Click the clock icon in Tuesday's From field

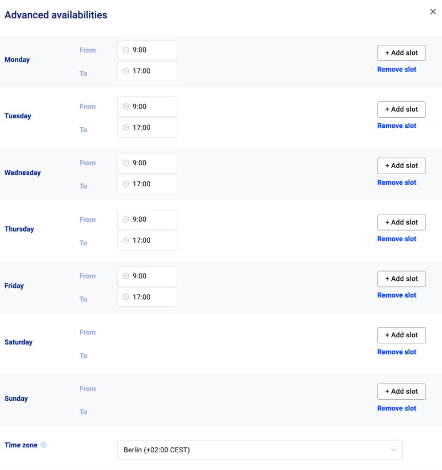127,106
